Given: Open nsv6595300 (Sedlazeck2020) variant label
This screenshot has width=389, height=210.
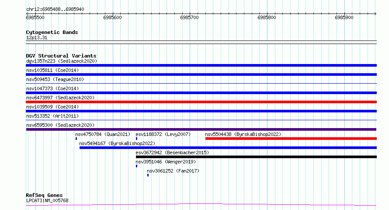Looking at the screenshot, I should 60,125.
